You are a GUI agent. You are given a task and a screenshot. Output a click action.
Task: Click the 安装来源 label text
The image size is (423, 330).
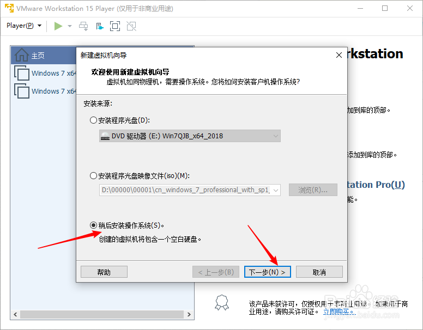[98, 103]
